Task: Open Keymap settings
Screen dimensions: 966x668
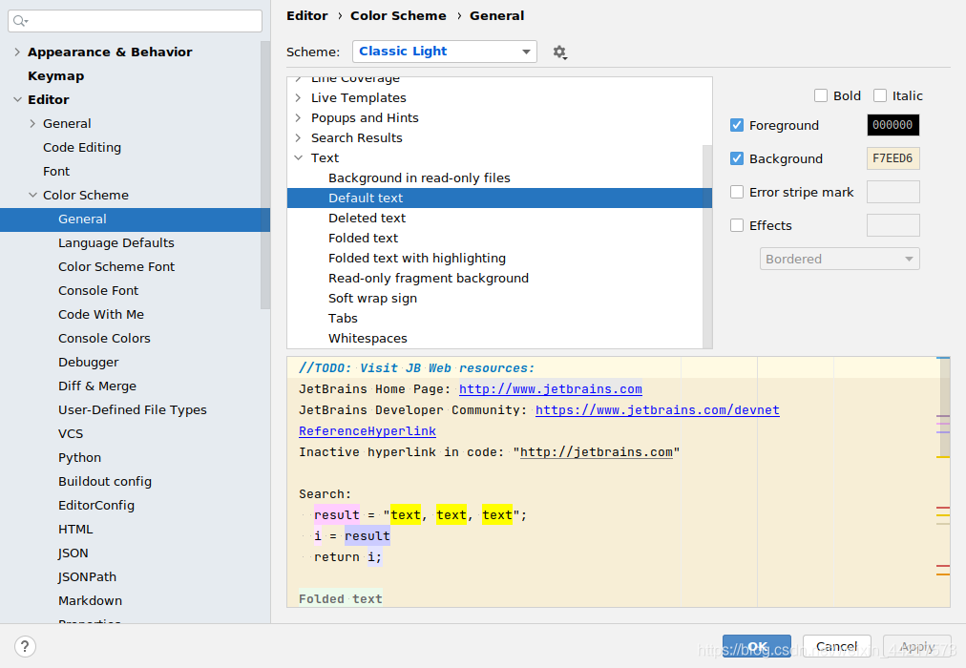Action: [56, 75]
